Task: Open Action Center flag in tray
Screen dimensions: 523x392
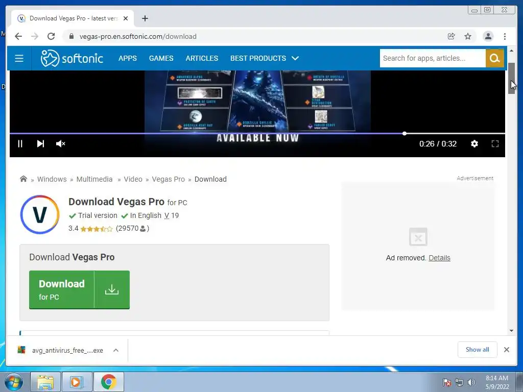Action: coord(446,383)
